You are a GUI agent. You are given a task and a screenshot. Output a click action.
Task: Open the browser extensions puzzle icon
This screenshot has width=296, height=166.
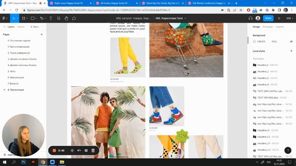tap(273, 10)
